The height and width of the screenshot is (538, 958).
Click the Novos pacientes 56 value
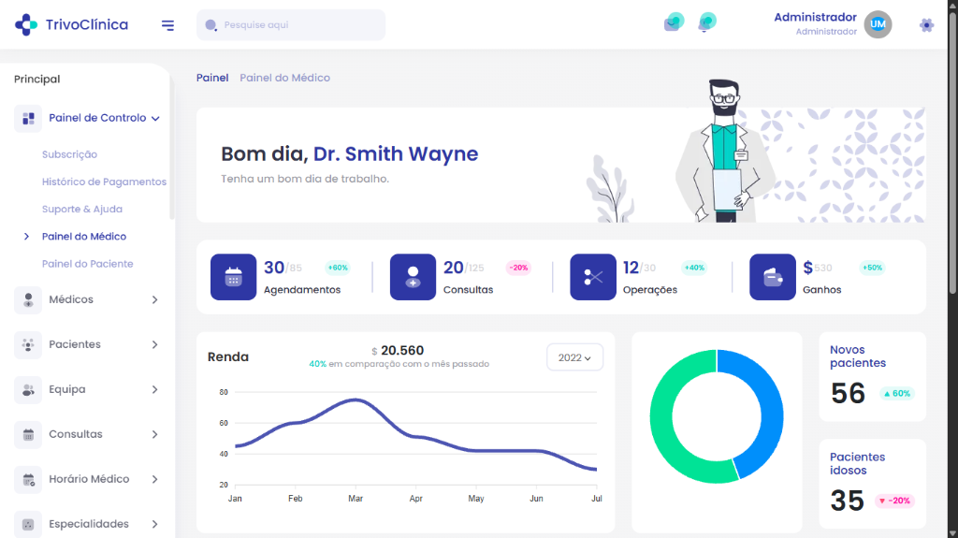pos(848,393)
